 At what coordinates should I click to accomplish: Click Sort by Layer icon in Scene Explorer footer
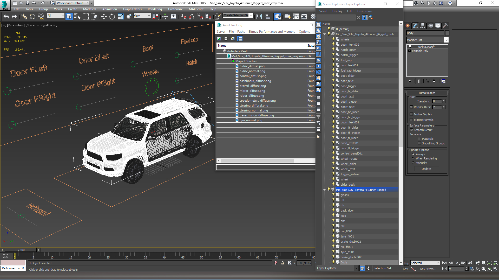362,269
